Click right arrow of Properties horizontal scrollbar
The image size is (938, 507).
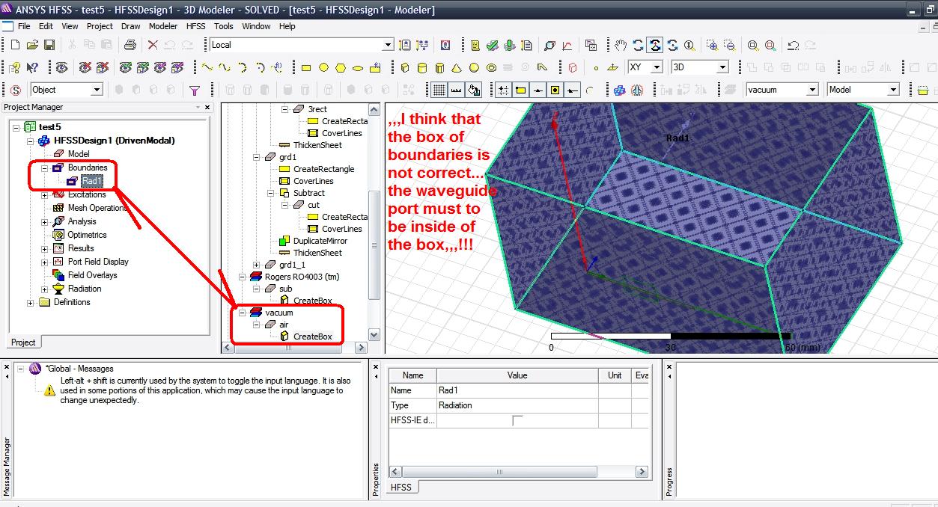[642, 472]
